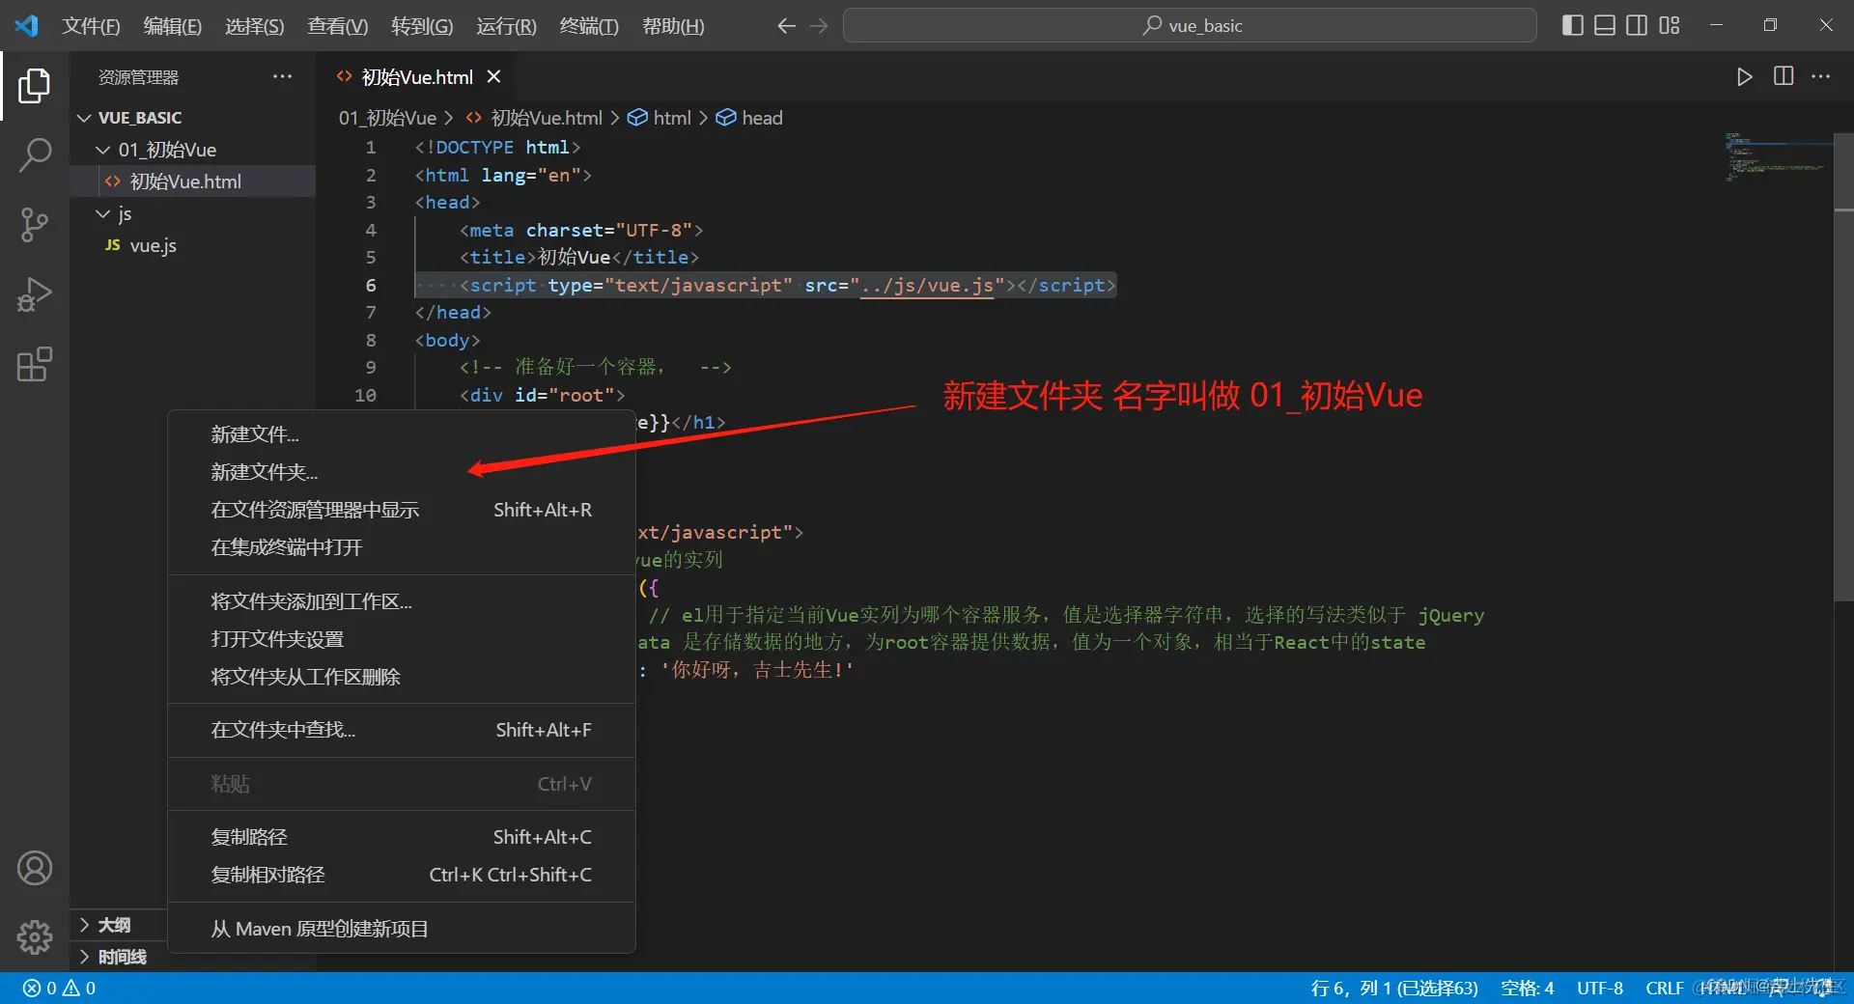Screen dimensions: 1854x1004
Task: Open editor more actions ellipsis
Action: click(x=1821, y=76)
